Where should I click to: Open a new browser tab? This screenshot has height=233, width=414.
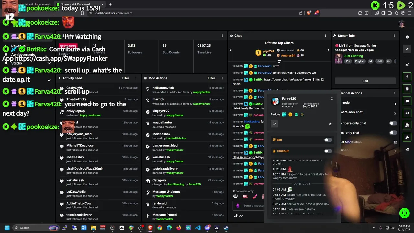[x=110, y=4]
